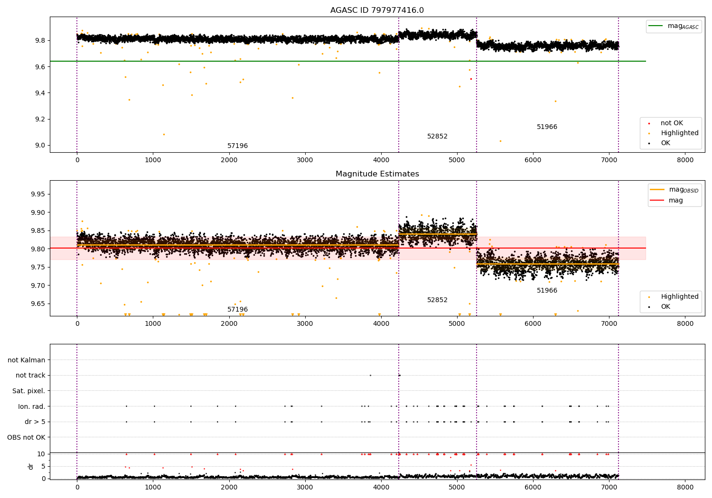Image resolution: width=712 pixels, height=498 pixels.
Task: Click the 'OBS not OK' axis label
Action: tap(26, 437)
